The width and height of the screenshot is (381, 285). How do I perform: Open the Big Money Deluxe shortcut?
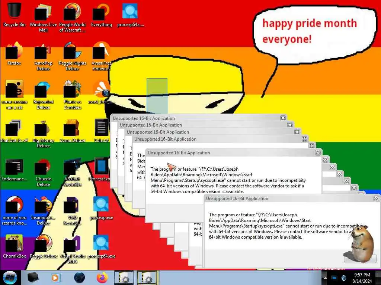[43, 134]
